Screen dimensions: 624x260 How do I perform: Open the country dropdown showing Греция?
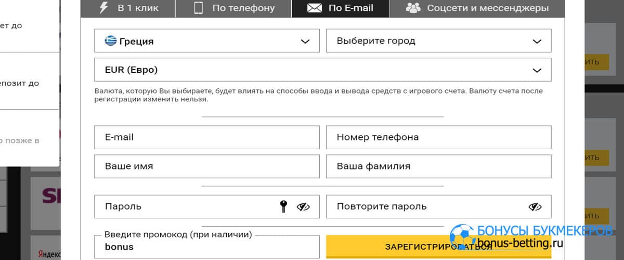pyautogui.click(x=207, y=41)
